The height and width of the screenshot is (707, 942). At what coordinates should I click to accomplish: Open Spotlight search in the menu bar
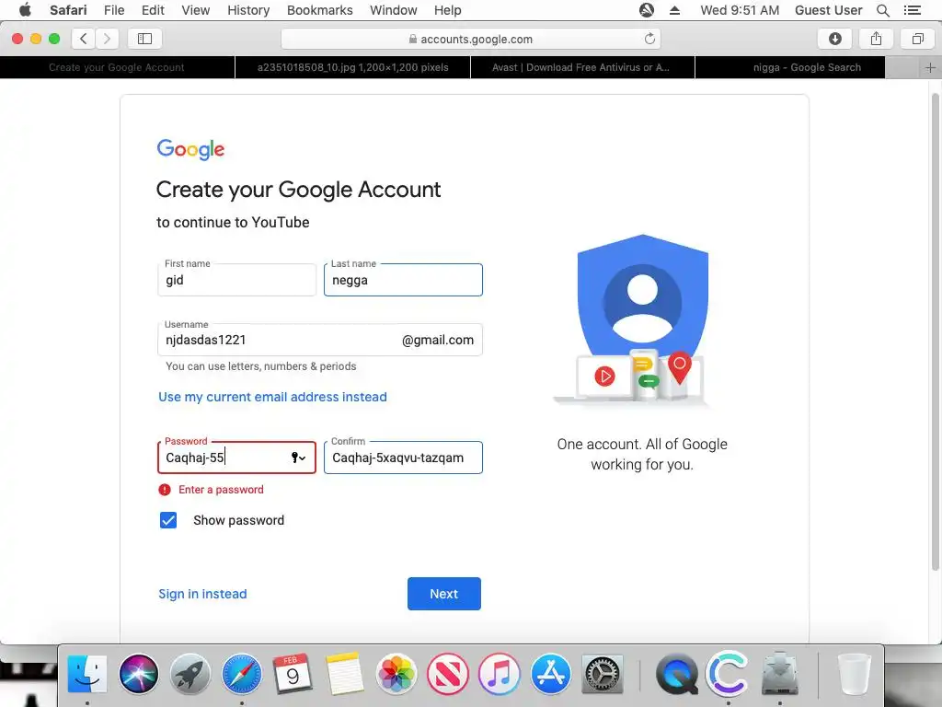(x=882, y=10)
